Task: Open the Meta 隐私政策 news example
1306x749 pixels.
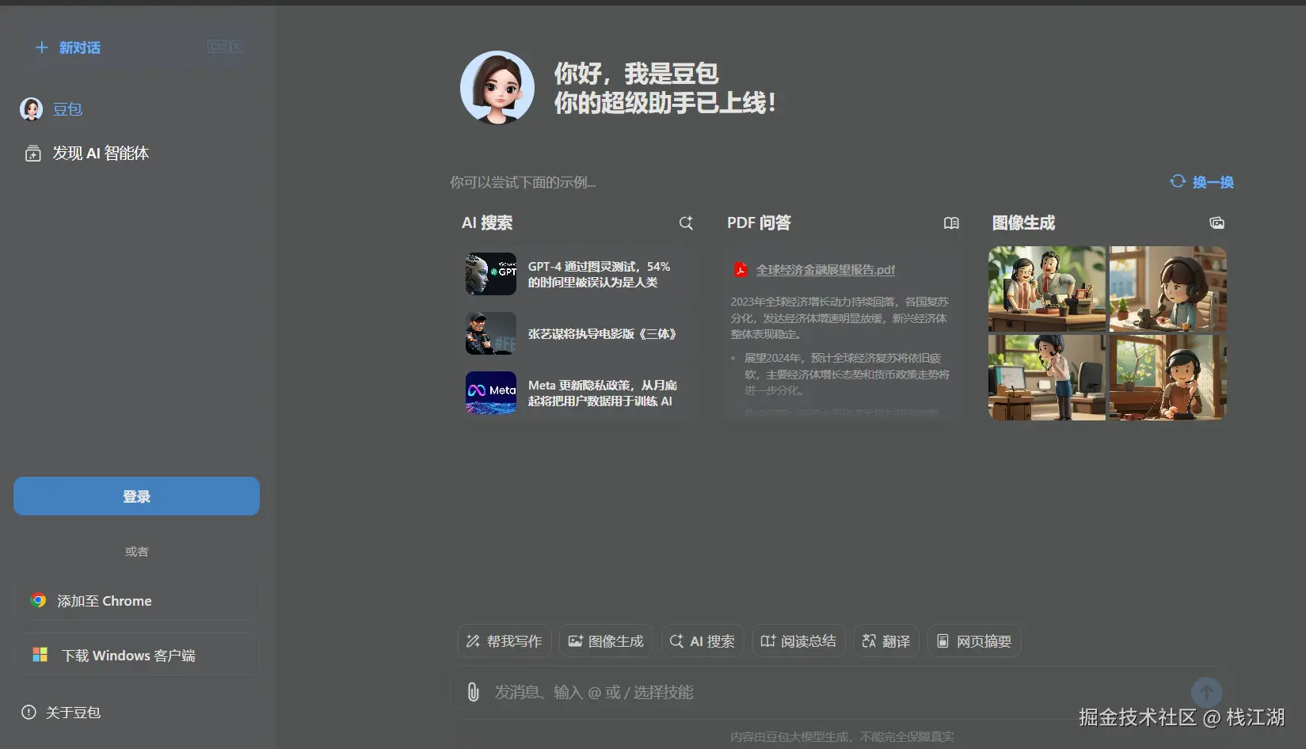Action: (x=577, y=393)
